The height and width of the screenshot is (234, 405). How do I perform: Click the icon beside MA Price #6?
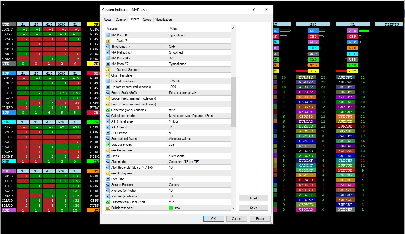pos(108,35)
